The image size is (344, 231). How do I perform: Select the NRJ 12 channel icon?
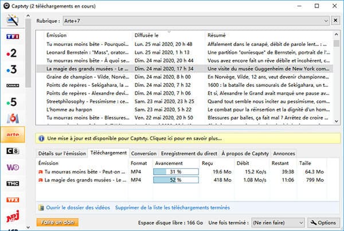point(13,216)
